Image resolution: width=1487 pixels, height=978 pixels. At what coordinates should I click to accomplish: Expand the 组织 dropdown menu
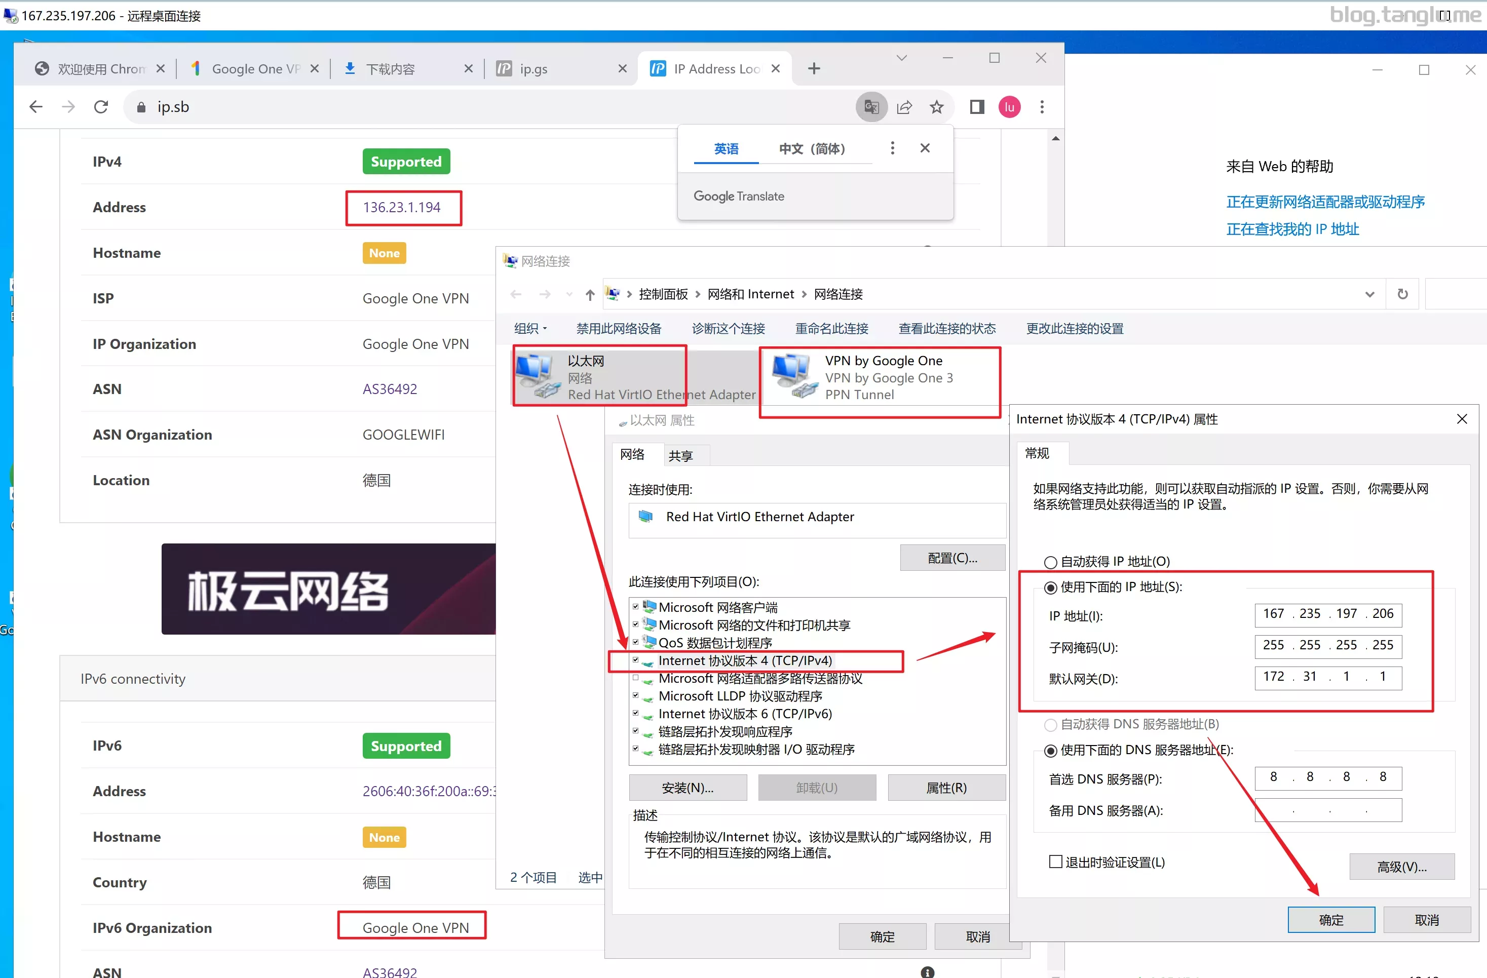pos(530,329)
